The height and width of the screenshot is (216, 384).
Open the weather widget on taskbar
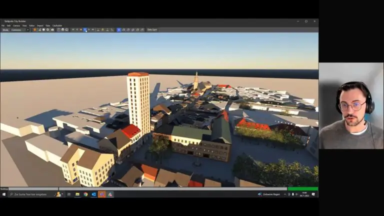pos(269,194)
